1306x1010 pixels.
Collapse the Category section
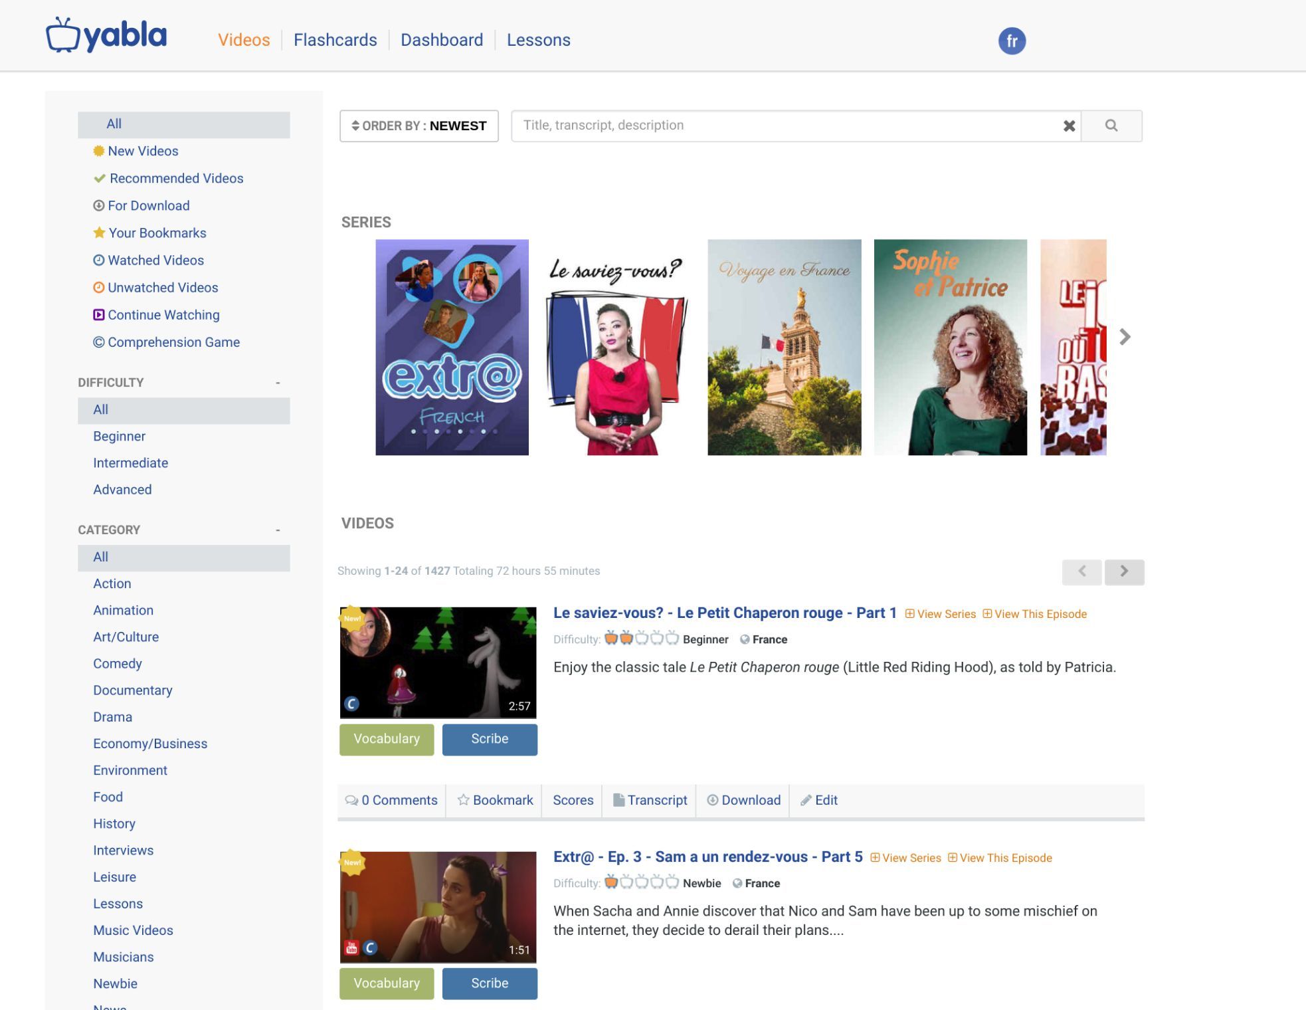pyautogui.click(x=278, y=530)
